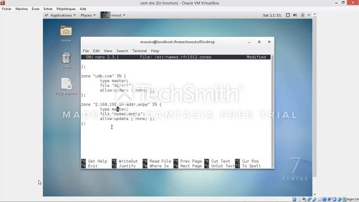This screenshot has height=202, width=359.
Task: Click the volume speaker icon in the GNOME top bar
Action: tap(295, 15)
